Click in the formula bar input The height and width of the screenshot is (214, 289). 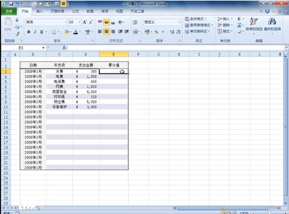pyautogui.click(x=175, y=47)
